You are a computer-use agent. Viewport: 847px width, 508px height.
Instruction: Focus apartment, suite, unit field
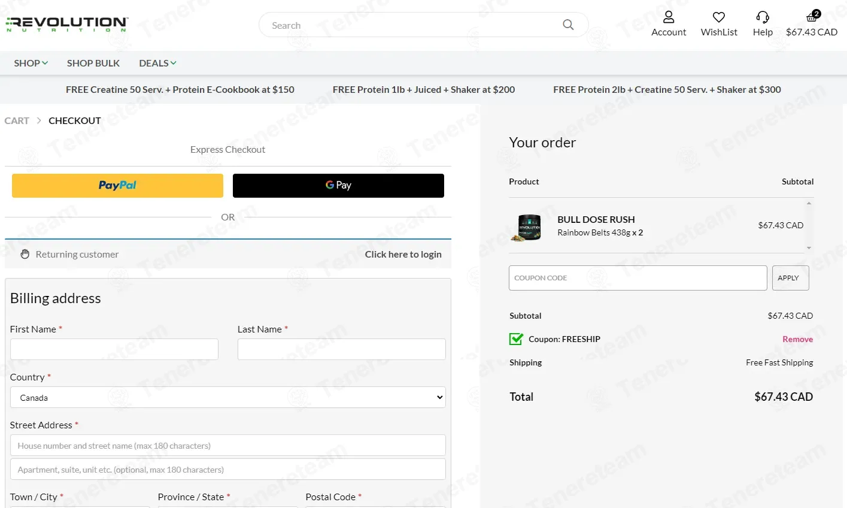[228, 469]
